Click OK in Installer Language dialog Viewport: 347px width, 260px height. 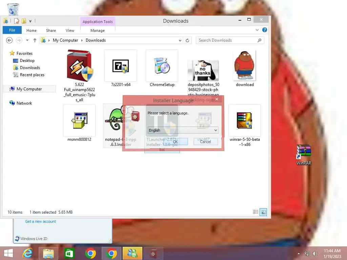pyautogui.click(x=176, y=142)
